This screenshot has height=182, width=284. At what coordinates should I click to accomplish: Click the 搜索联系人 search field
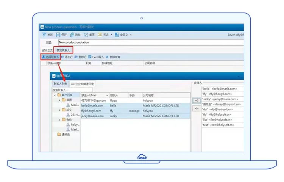coord(65,90)
